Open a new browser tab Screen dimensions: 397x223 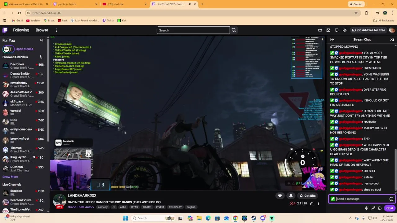[x=202, y=4]
